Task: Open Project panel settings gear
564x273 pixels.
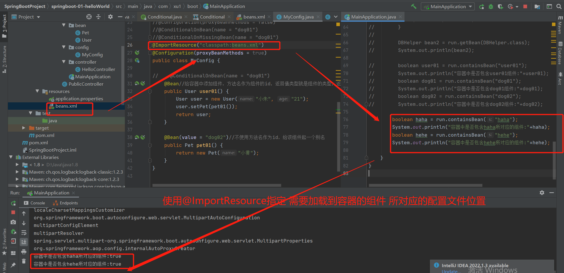Action: click(110, 17)
